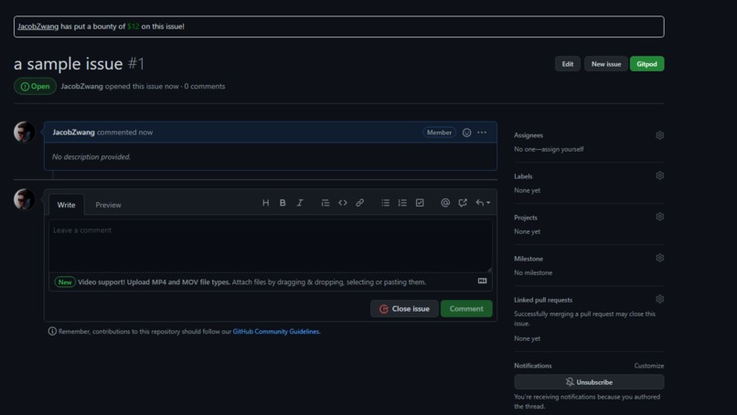Submit with the green Comment button

466,309
